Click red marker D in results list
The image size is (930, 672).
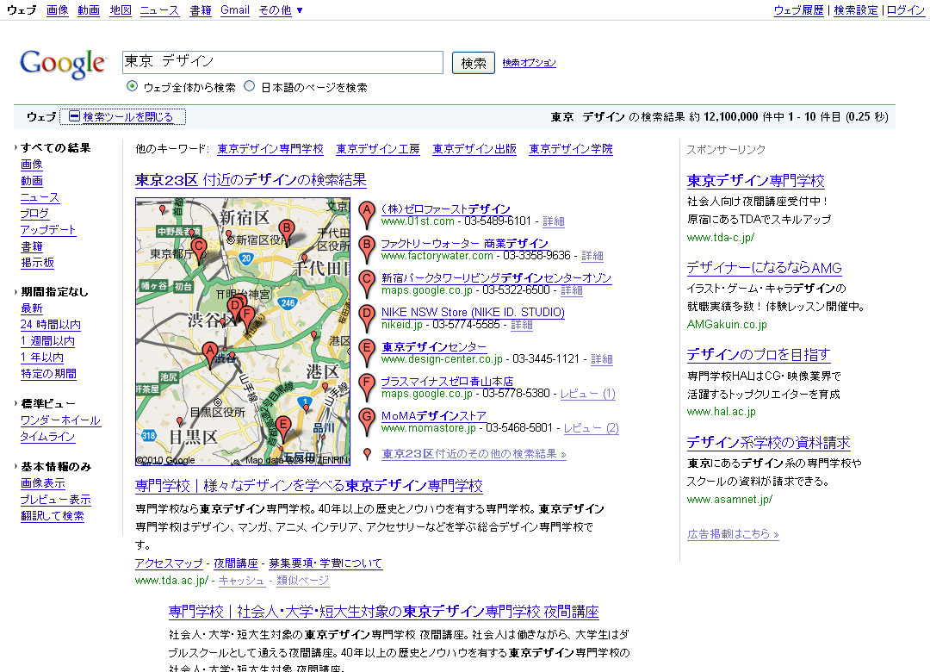[367, 316]
